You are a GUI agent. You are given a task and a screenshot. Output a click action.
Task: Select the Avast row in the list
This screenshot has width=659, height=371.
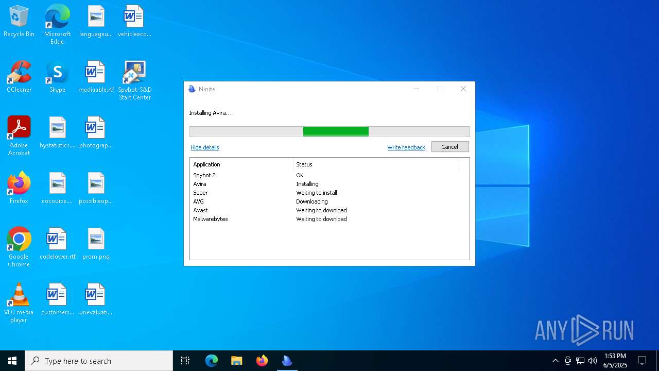point(329,210)
